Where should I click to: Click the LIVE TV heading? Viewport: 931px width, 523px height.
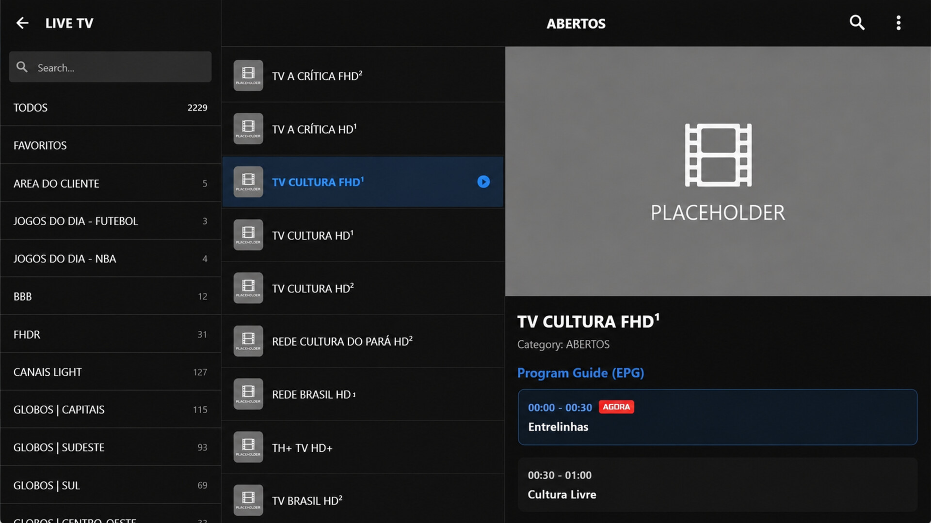point(69,23)
